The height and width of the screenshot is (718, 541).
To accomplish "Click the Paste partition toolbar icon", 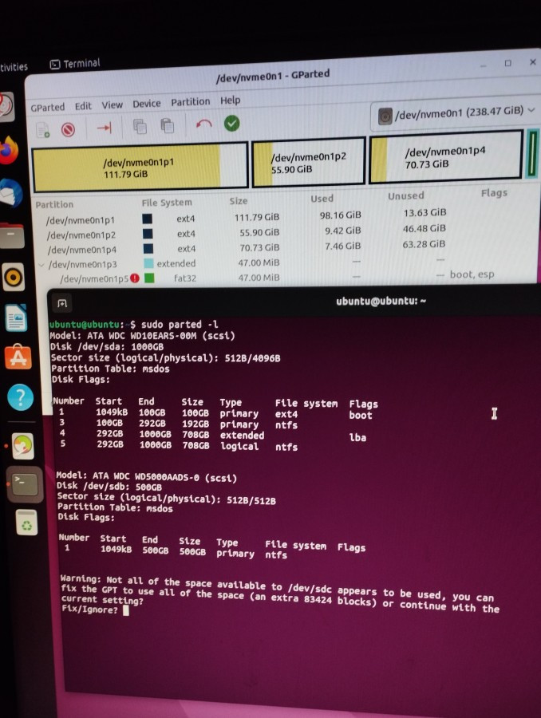I will pos(168,125).
